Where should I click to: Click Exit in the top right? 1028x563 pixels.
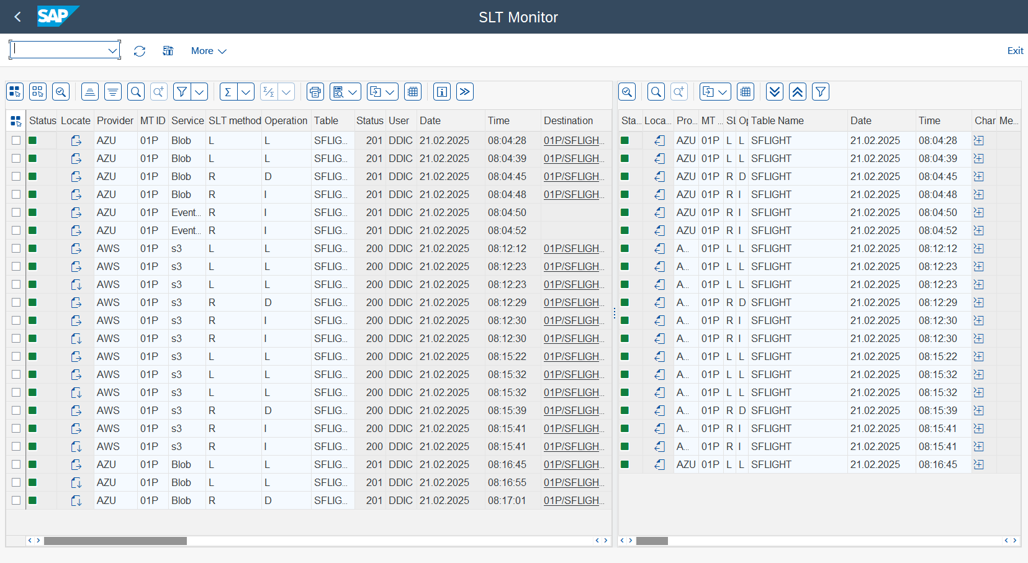point(1015,51)
